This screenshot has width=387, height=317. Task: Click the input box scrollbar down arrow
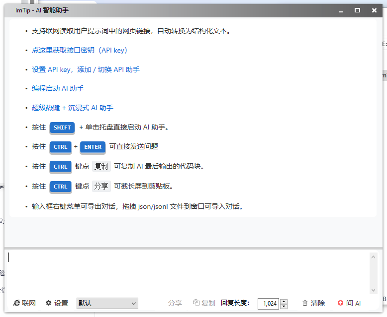373,290
